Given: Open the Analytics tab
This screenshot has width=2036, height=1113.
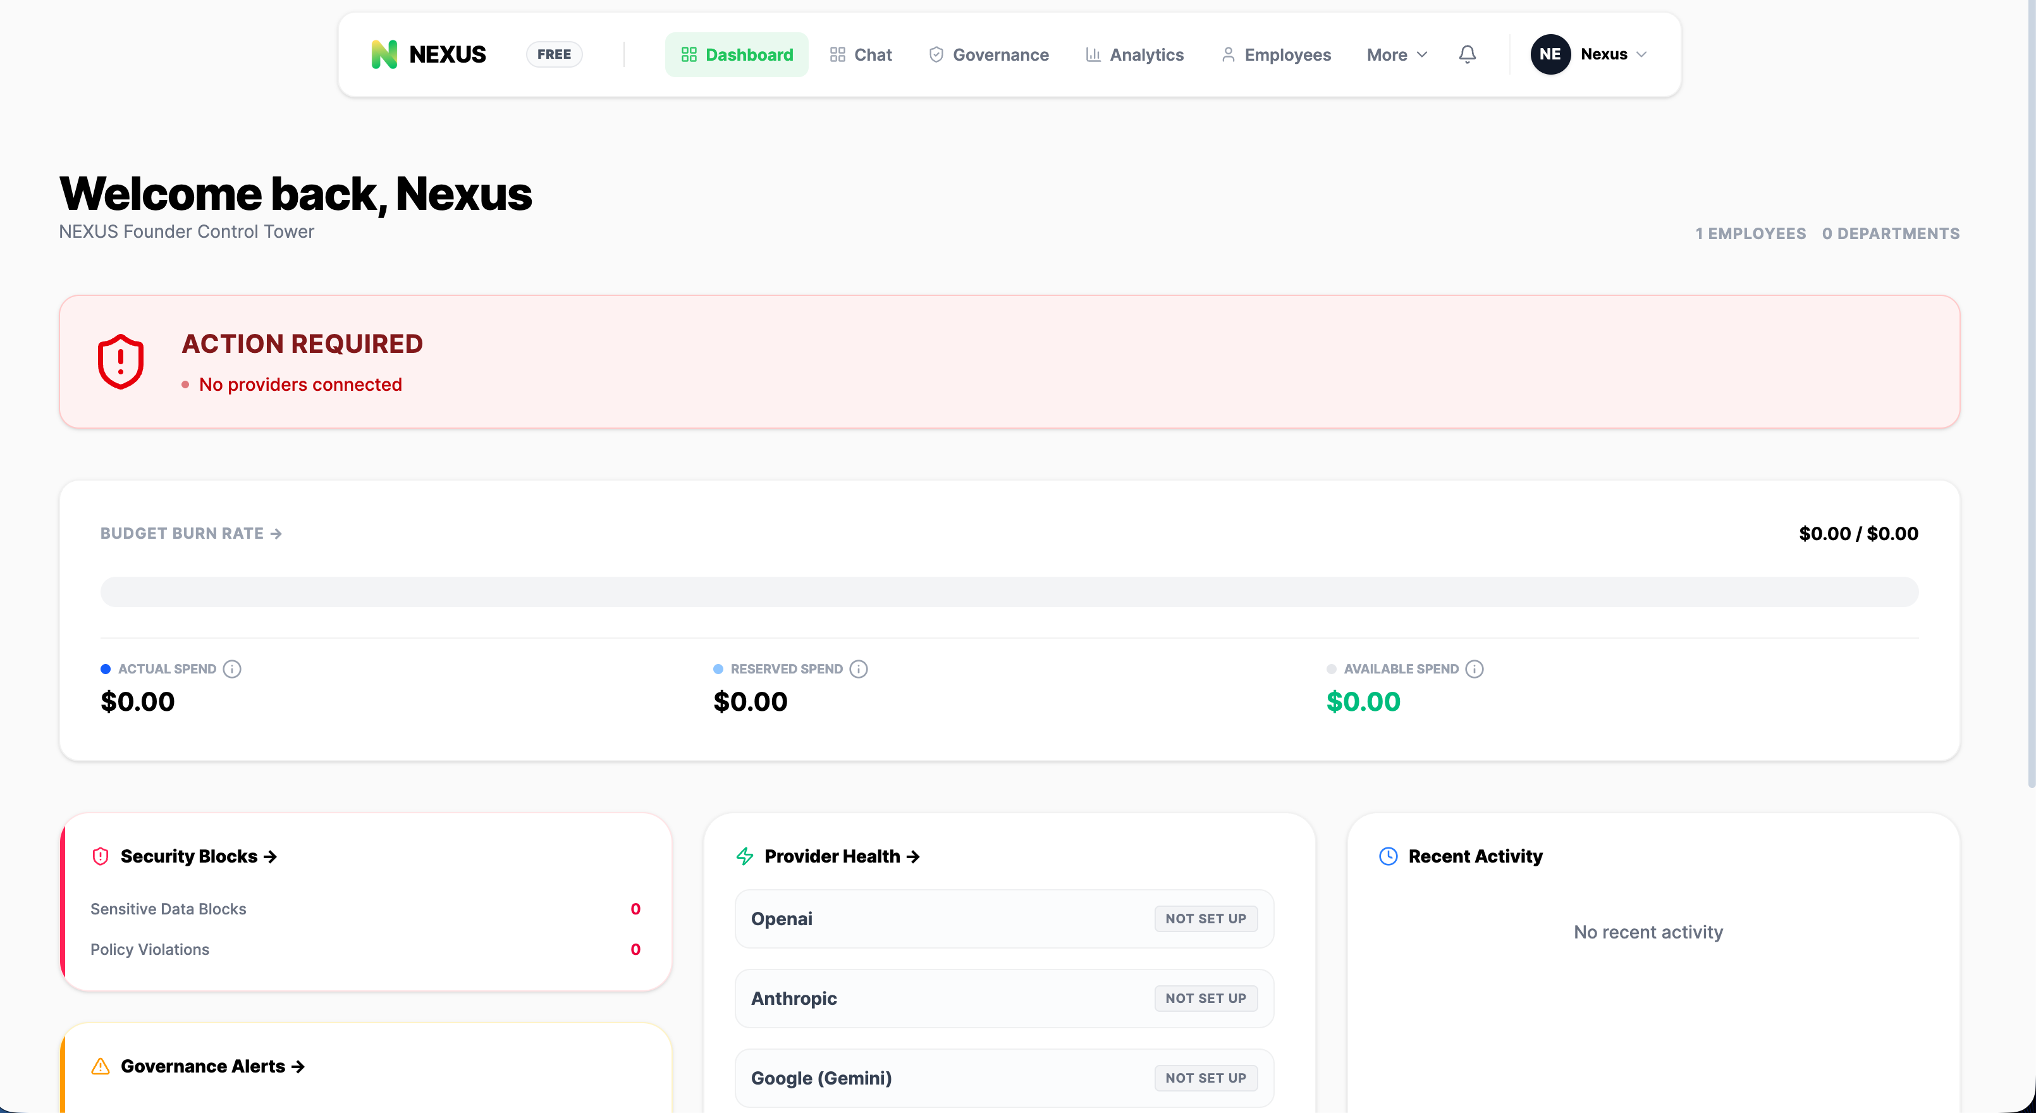Looking at the screenshot, I should coord(1134,54).
